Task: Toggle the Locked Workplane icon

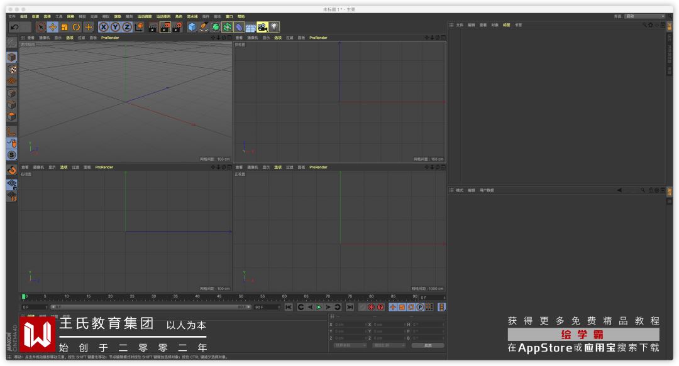Action: 12,185
